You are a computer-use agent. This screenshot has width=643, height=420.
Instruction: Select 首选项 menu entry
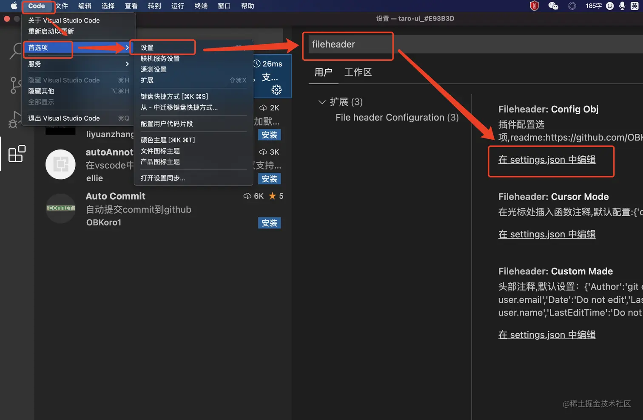tap(79, 48)
